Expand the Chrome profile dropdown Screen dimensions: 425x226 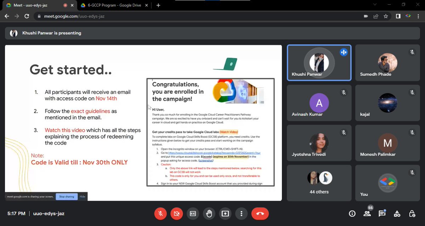408,16
